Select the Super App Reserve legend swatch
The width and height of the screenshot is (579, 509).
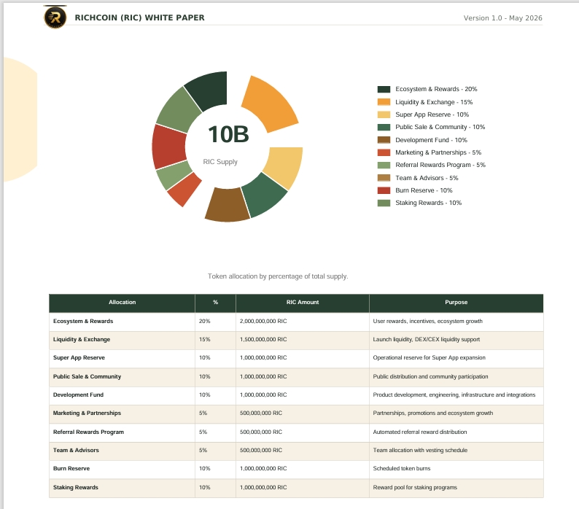pyautogui.click(x=384, y=114)
